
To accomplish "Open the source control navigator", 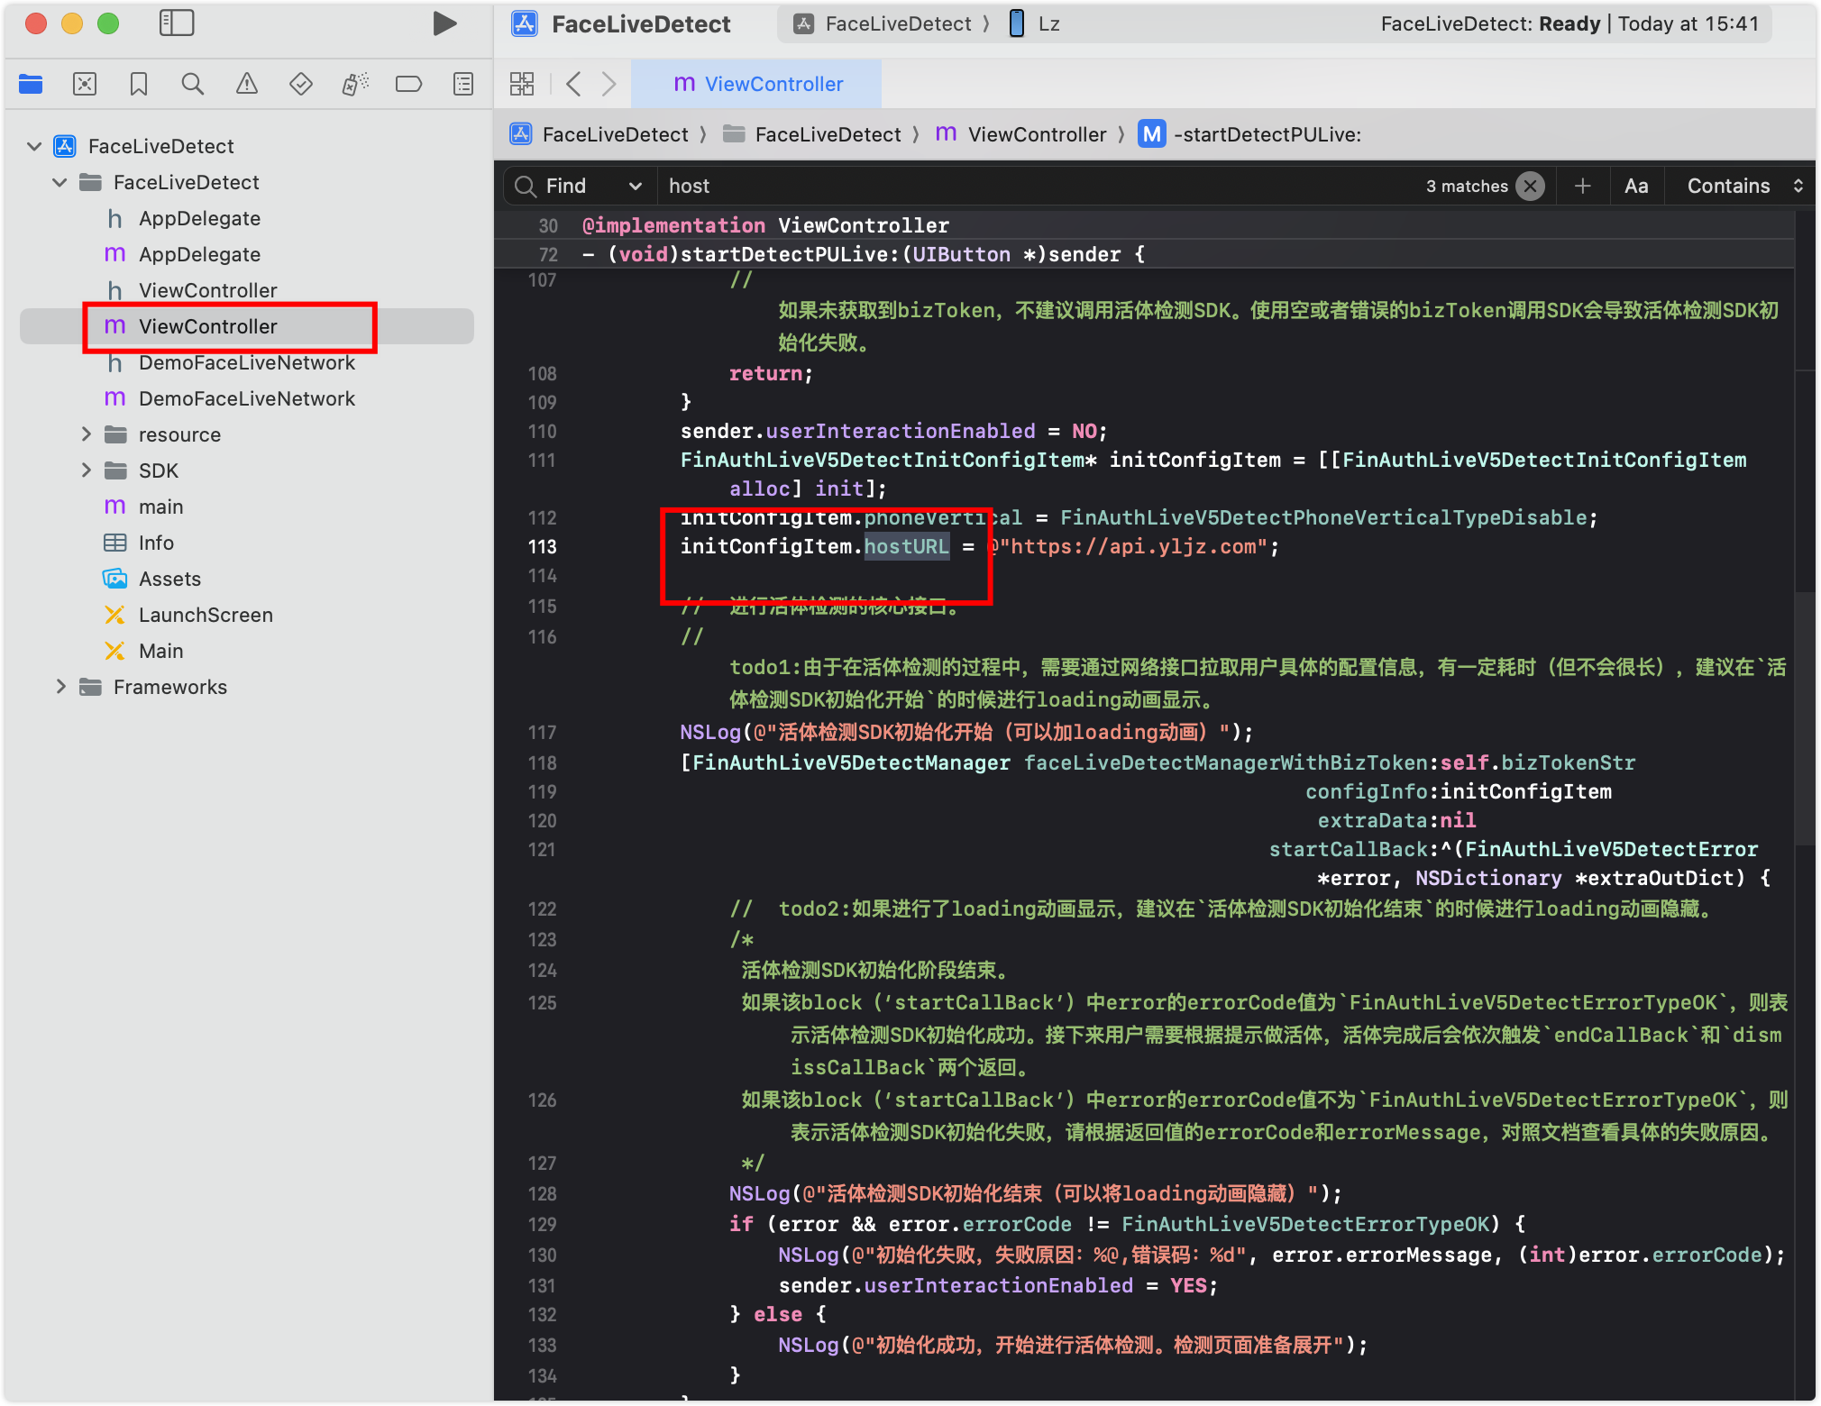I will 85,85.
